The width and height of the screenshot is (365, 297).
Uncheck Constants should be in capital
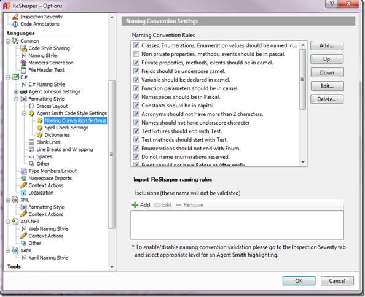136,106
